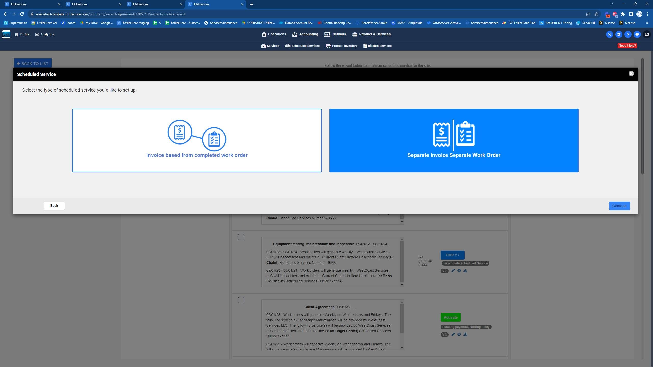Open the Scheduled Services sub-tab
The height and width of the screenshot is (367, 653).
click(x=302, y=46)
